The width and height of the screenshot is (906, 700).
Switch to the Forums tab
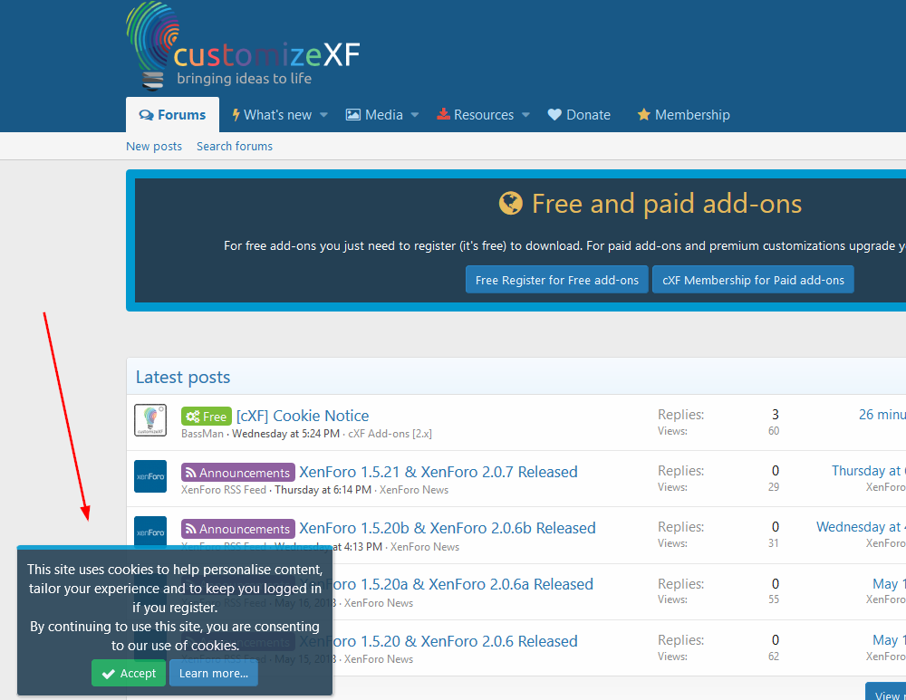(x=172, y=115)
